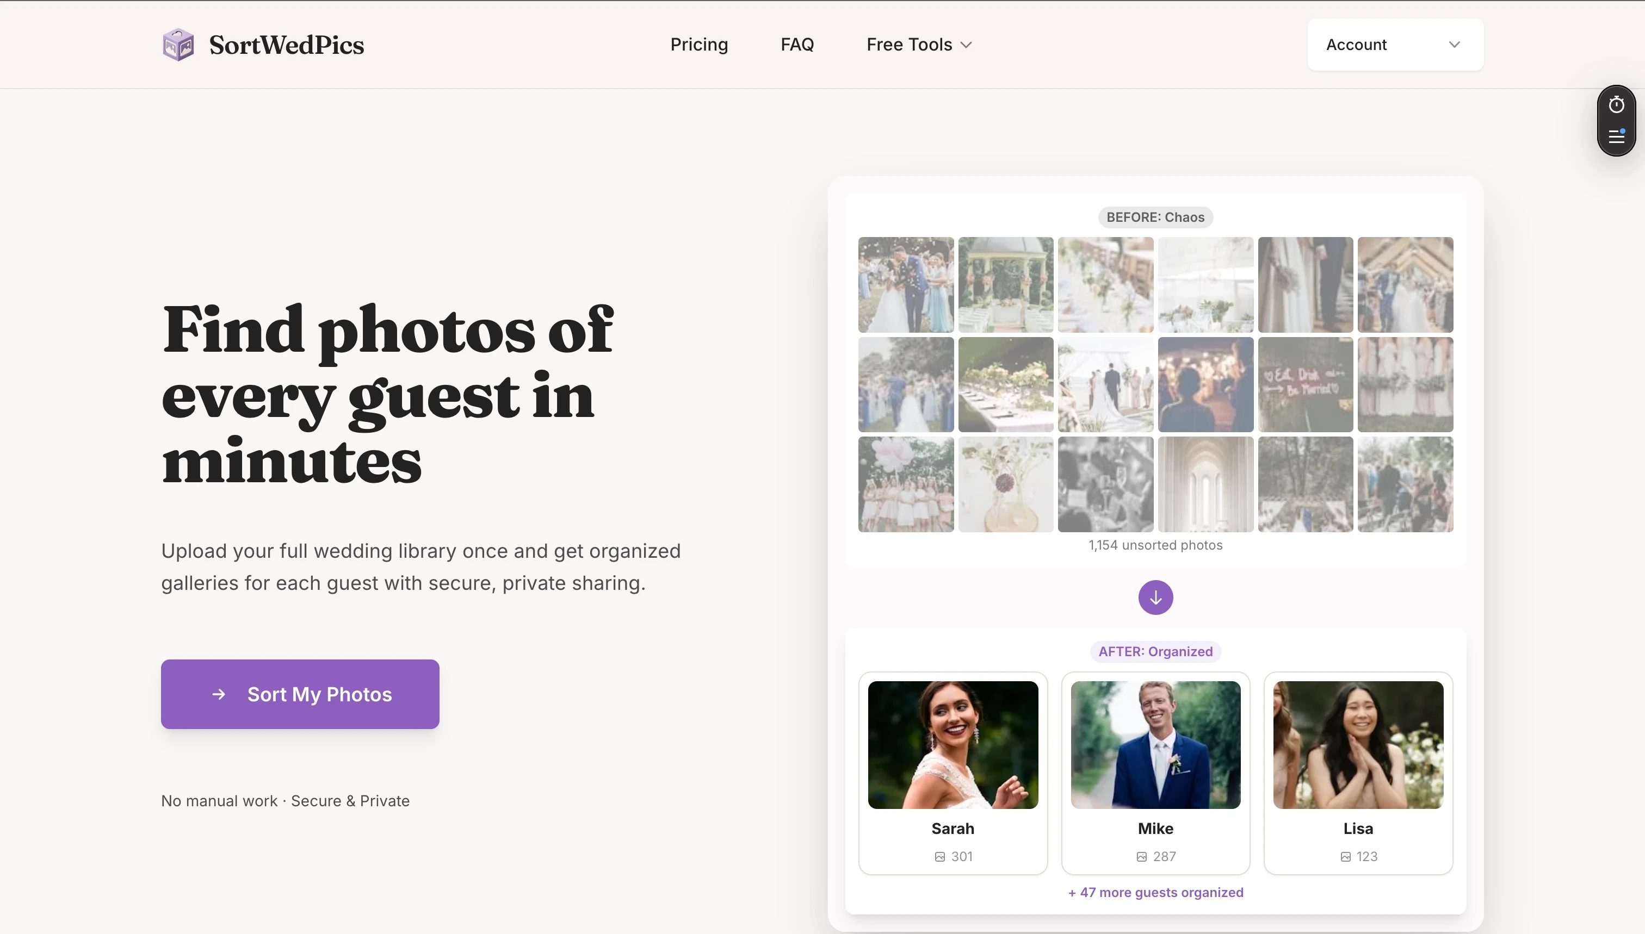
Task: Click the purple down-arrow circle icon
Action: coord(1155,597)
